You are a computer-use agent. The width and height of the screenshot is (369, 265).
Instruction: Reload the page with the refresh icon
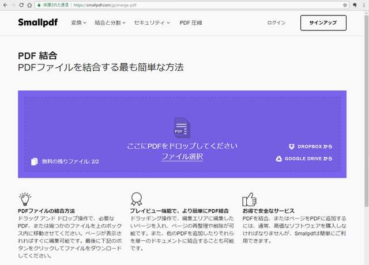point(21,5)
